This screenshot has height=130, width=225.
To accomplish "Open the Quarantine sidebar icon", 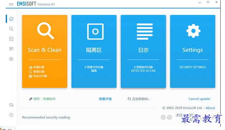I will pos(11,39).
